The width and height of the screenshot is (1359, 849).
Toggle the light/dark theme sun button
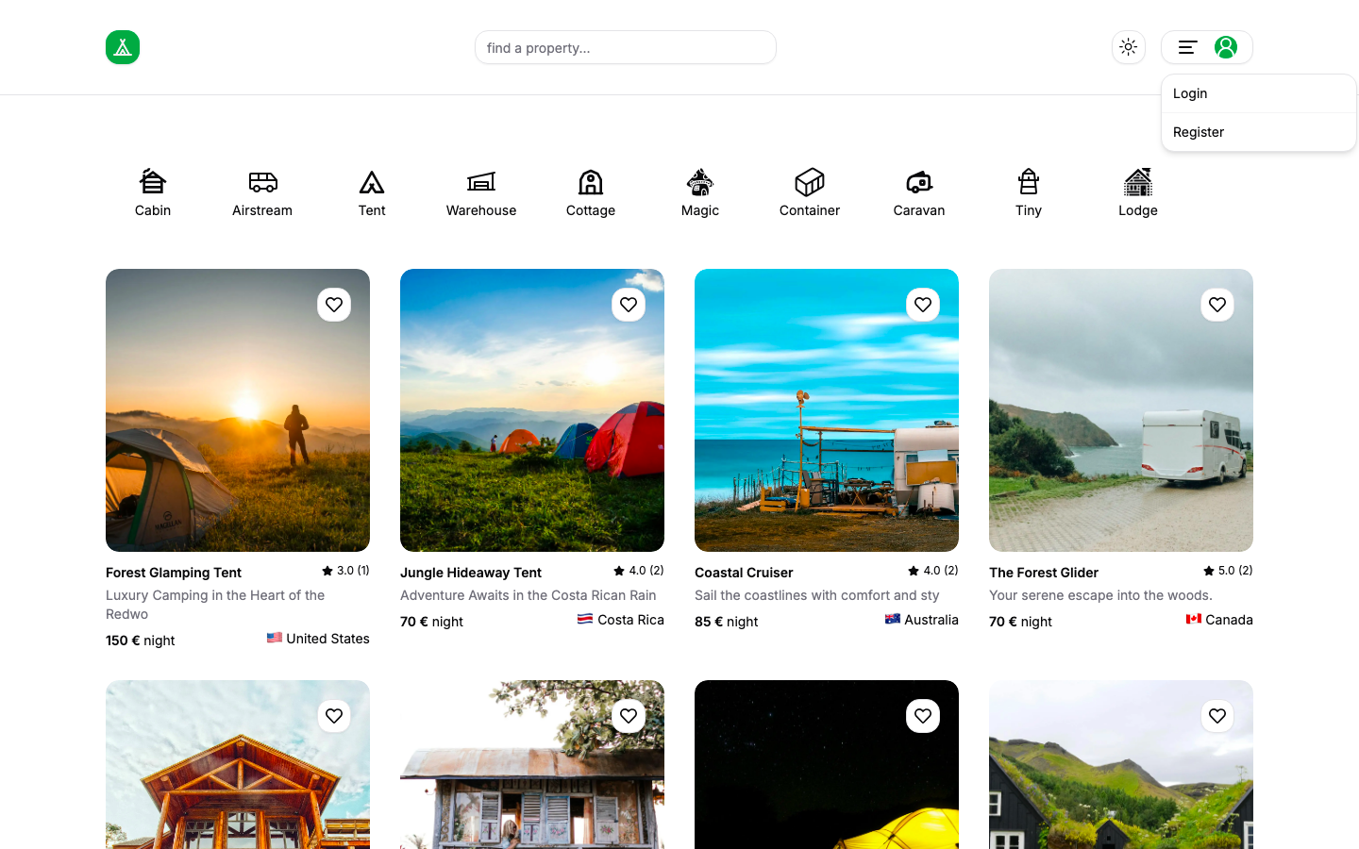(1129, 47)
